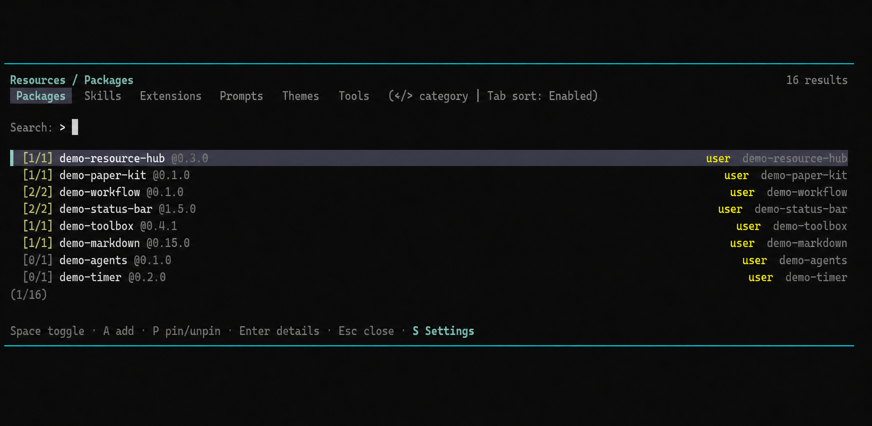The image size is (872, 426).
Task: Click the (1/16) position indicator
Action: (29, 294)
